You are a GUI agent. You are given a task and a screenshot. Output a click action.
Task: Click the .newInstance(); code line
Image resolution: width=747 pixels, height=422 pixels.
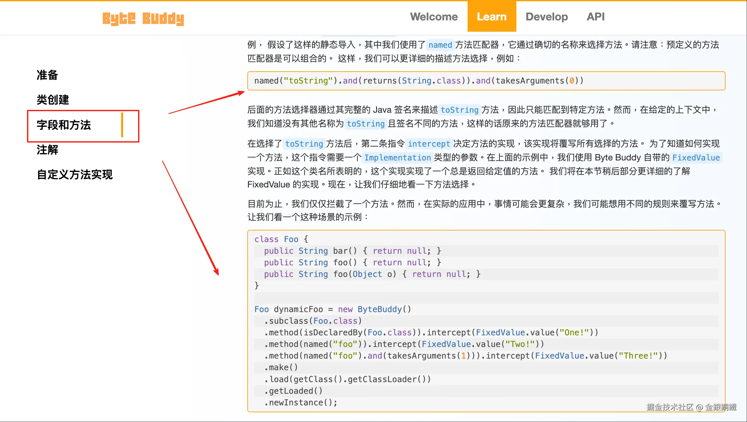pyautogui.click(x=300, y=403)
